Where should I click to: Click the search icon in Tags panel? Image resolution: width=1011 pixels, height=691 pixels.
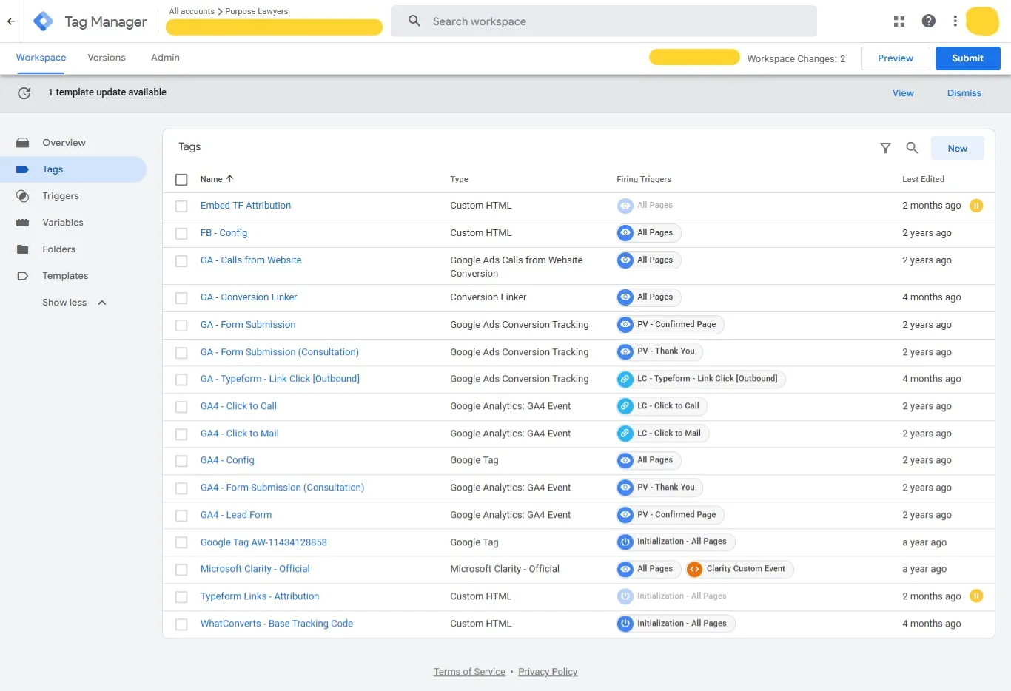tap(912, 148)
